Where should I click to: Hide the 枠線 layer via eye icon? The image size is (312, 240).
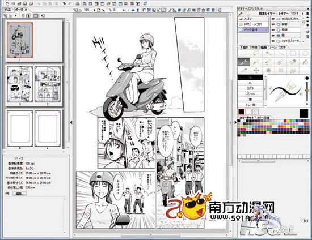(x=273, y=30)
